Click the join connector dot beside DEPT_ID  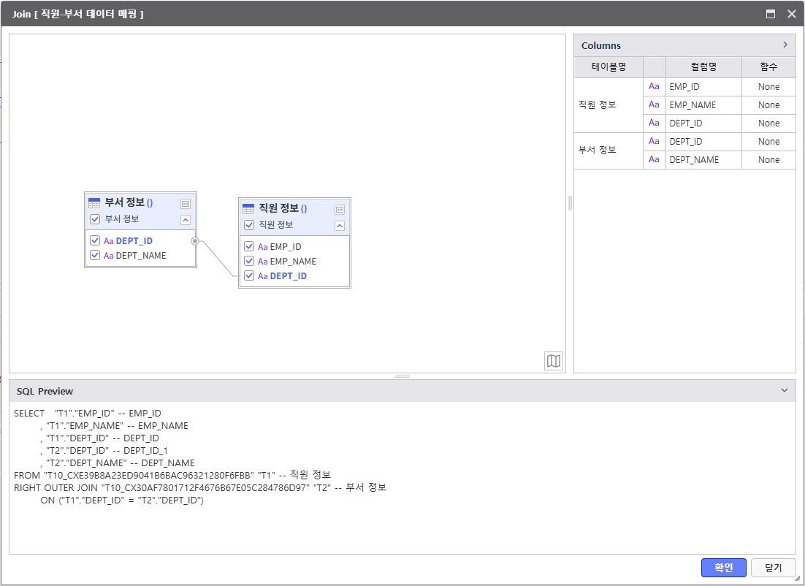pyautogui.click(x=194, y=240)
